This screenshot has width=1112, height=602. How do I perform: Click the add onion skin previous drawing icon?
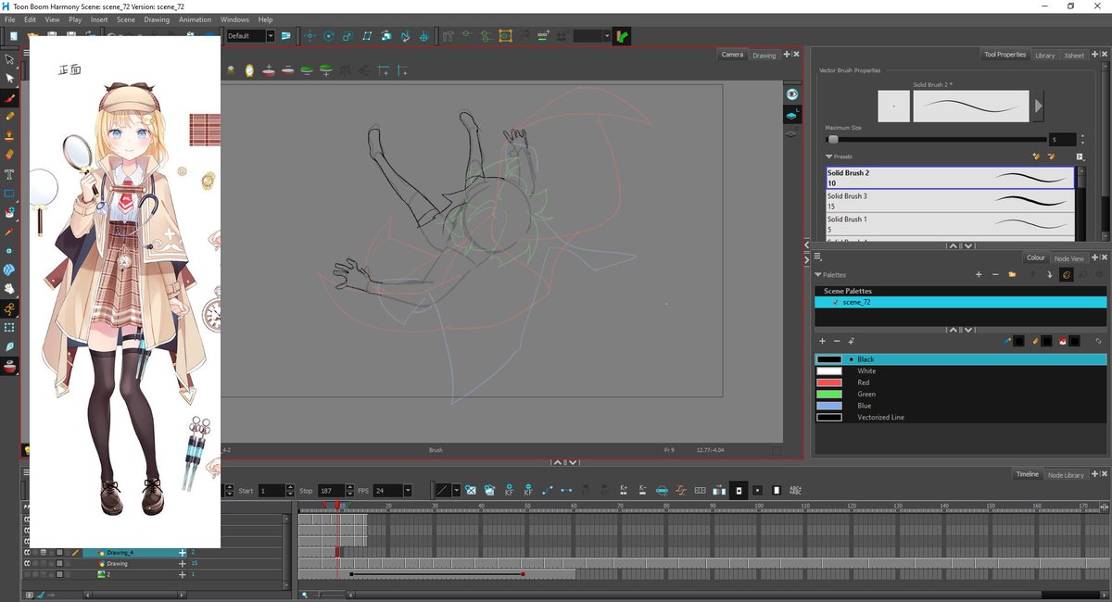(x=269, y=70)
